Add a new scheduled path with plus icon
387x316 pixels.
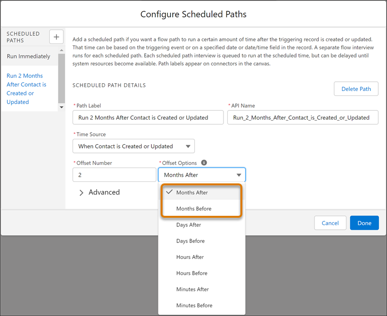tap(57, 37)
